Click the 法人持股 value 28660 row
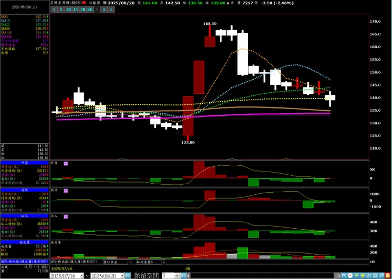Screen dimensions: 392x279 pyautogui.click(x=24, y=223)
